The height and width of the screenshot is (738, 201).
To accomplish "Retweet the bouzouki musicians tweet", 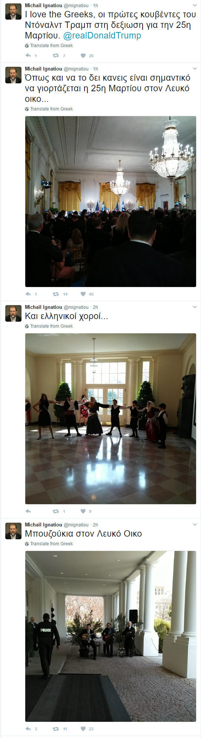I will click(56, 729).
